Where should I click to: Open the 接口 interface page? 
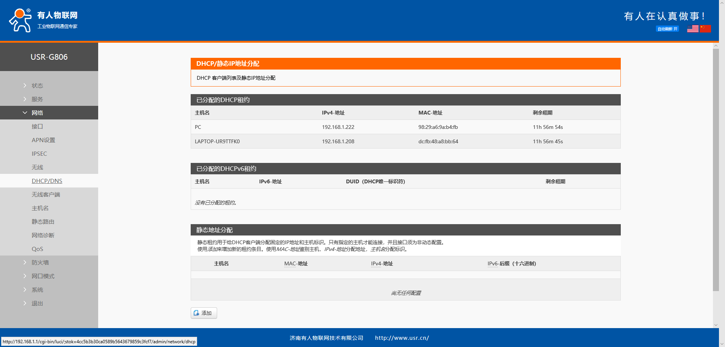[37, 127]
